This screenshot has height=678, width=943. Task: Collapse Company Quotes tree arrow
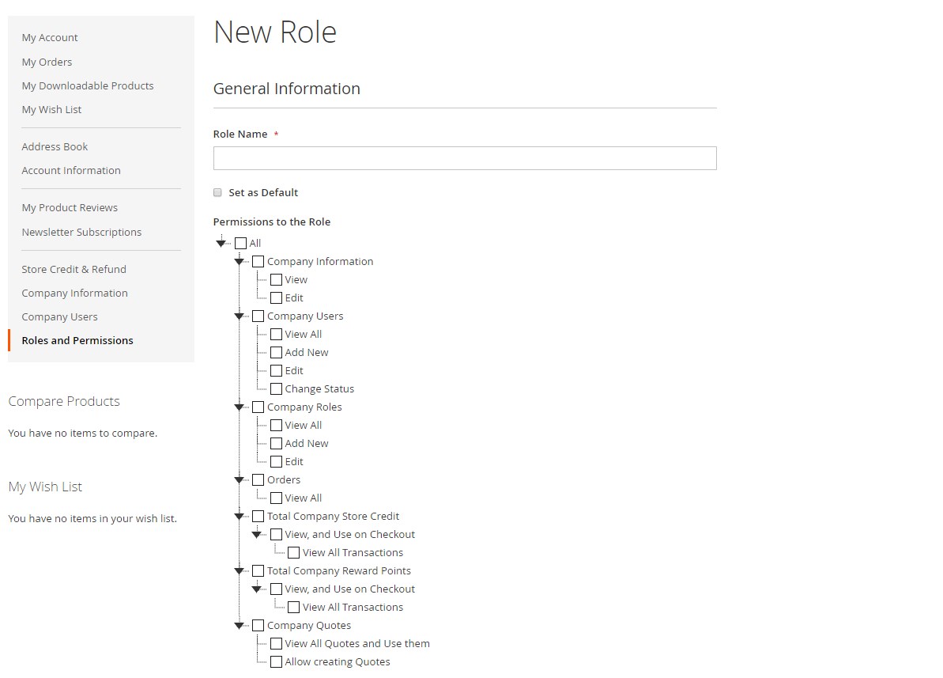pyautogui.click(x=240, y=626)
